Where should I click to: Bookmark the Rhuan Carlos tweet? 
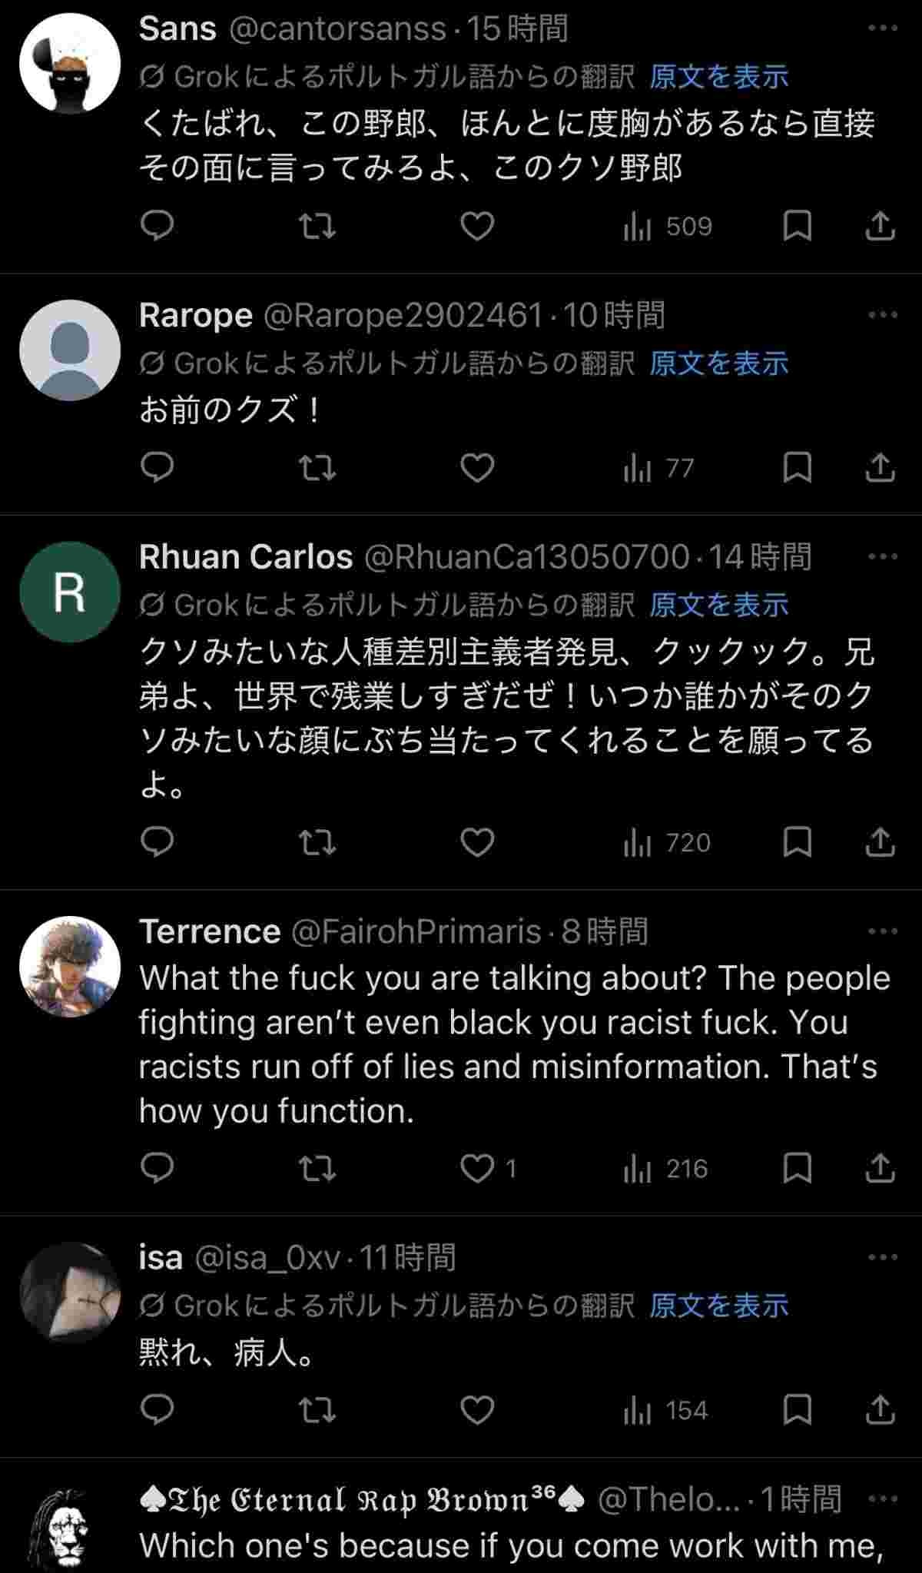pyautogui.click(x=797, y=842)
